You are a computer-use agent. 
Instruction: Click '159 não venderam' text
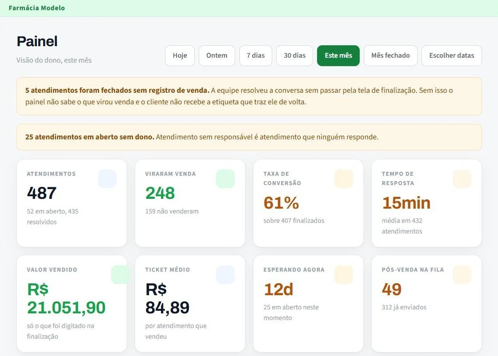(172, 211)
